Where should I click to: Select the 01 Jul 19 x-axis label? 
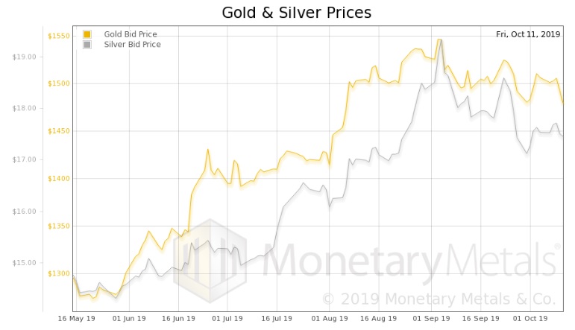(x=227, y=318)
